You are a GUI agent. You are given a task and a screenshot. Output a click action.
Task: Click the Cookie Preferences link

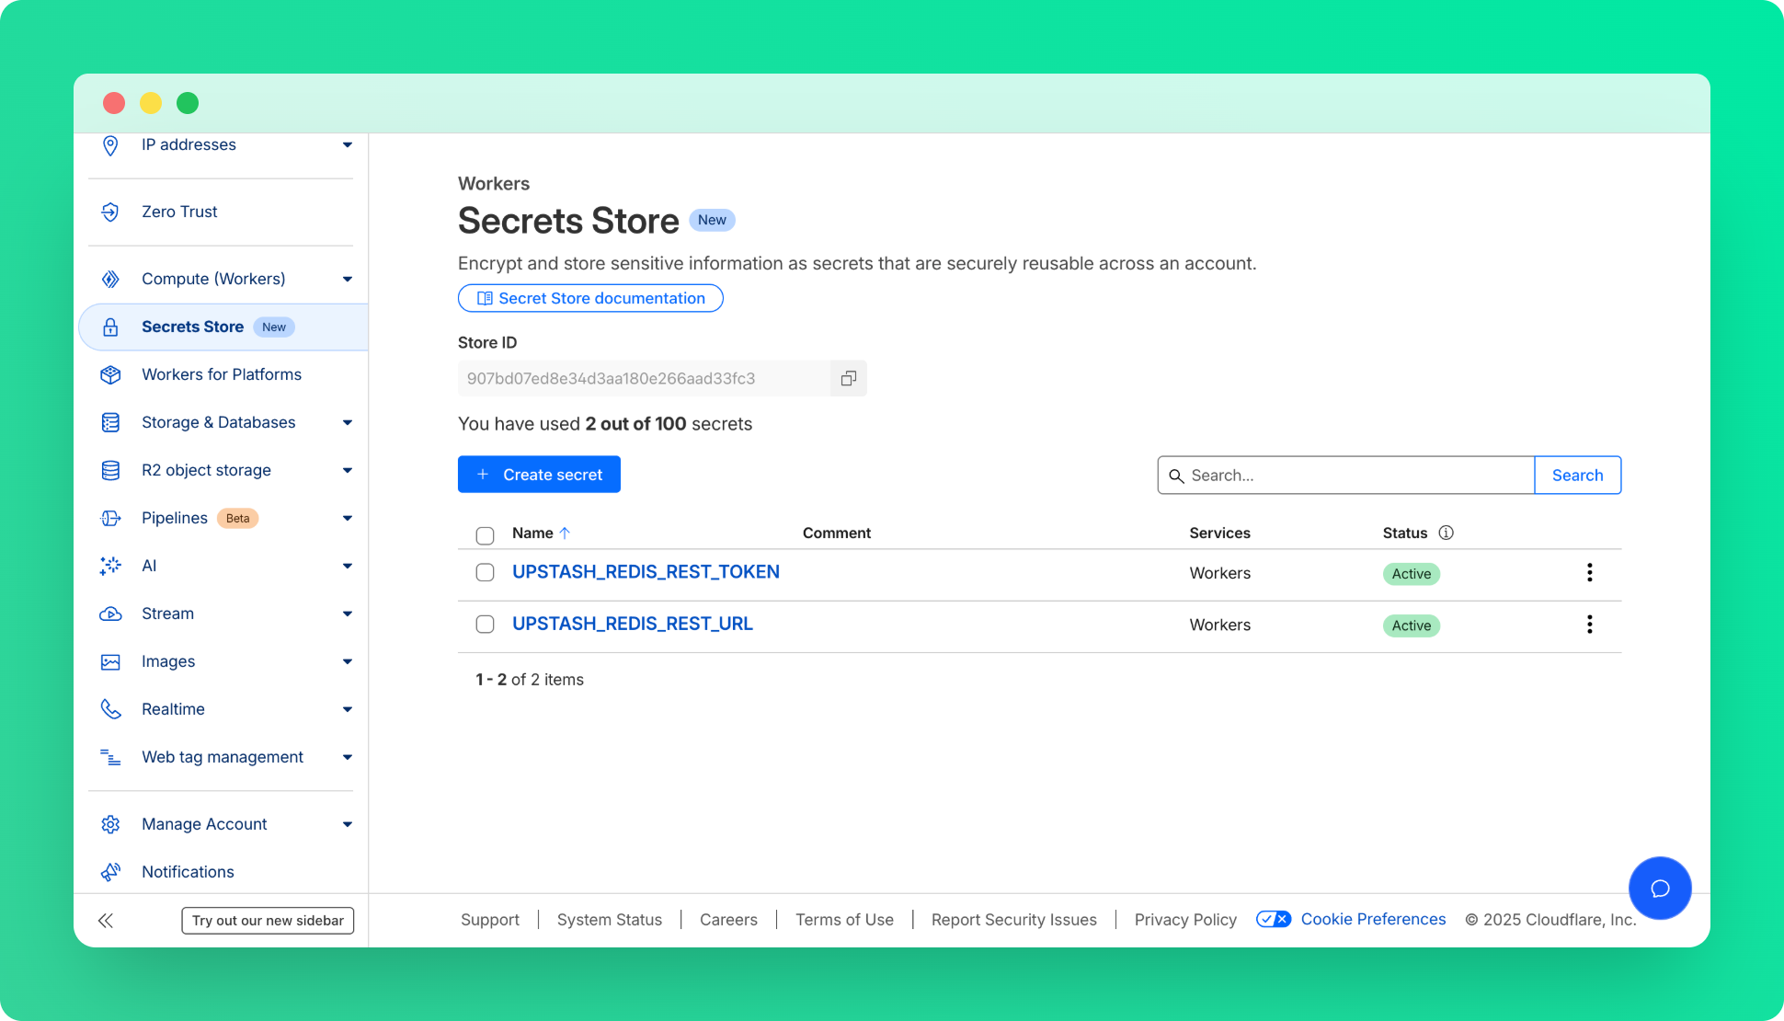coord(1373,919)
